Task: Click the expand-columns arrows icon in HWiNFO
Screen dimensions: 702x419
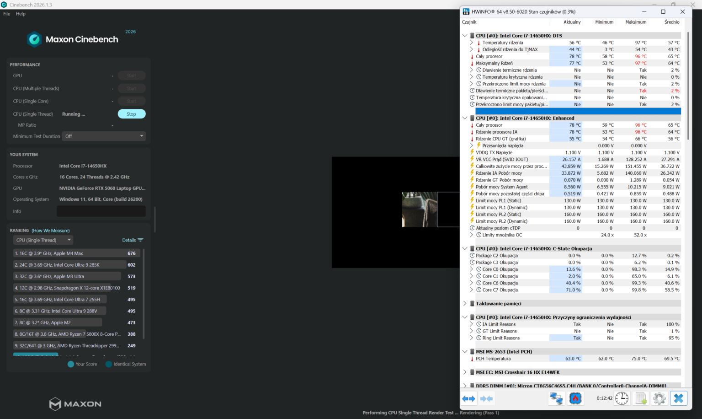Action: pyautogui.click(x=468, y=398)
